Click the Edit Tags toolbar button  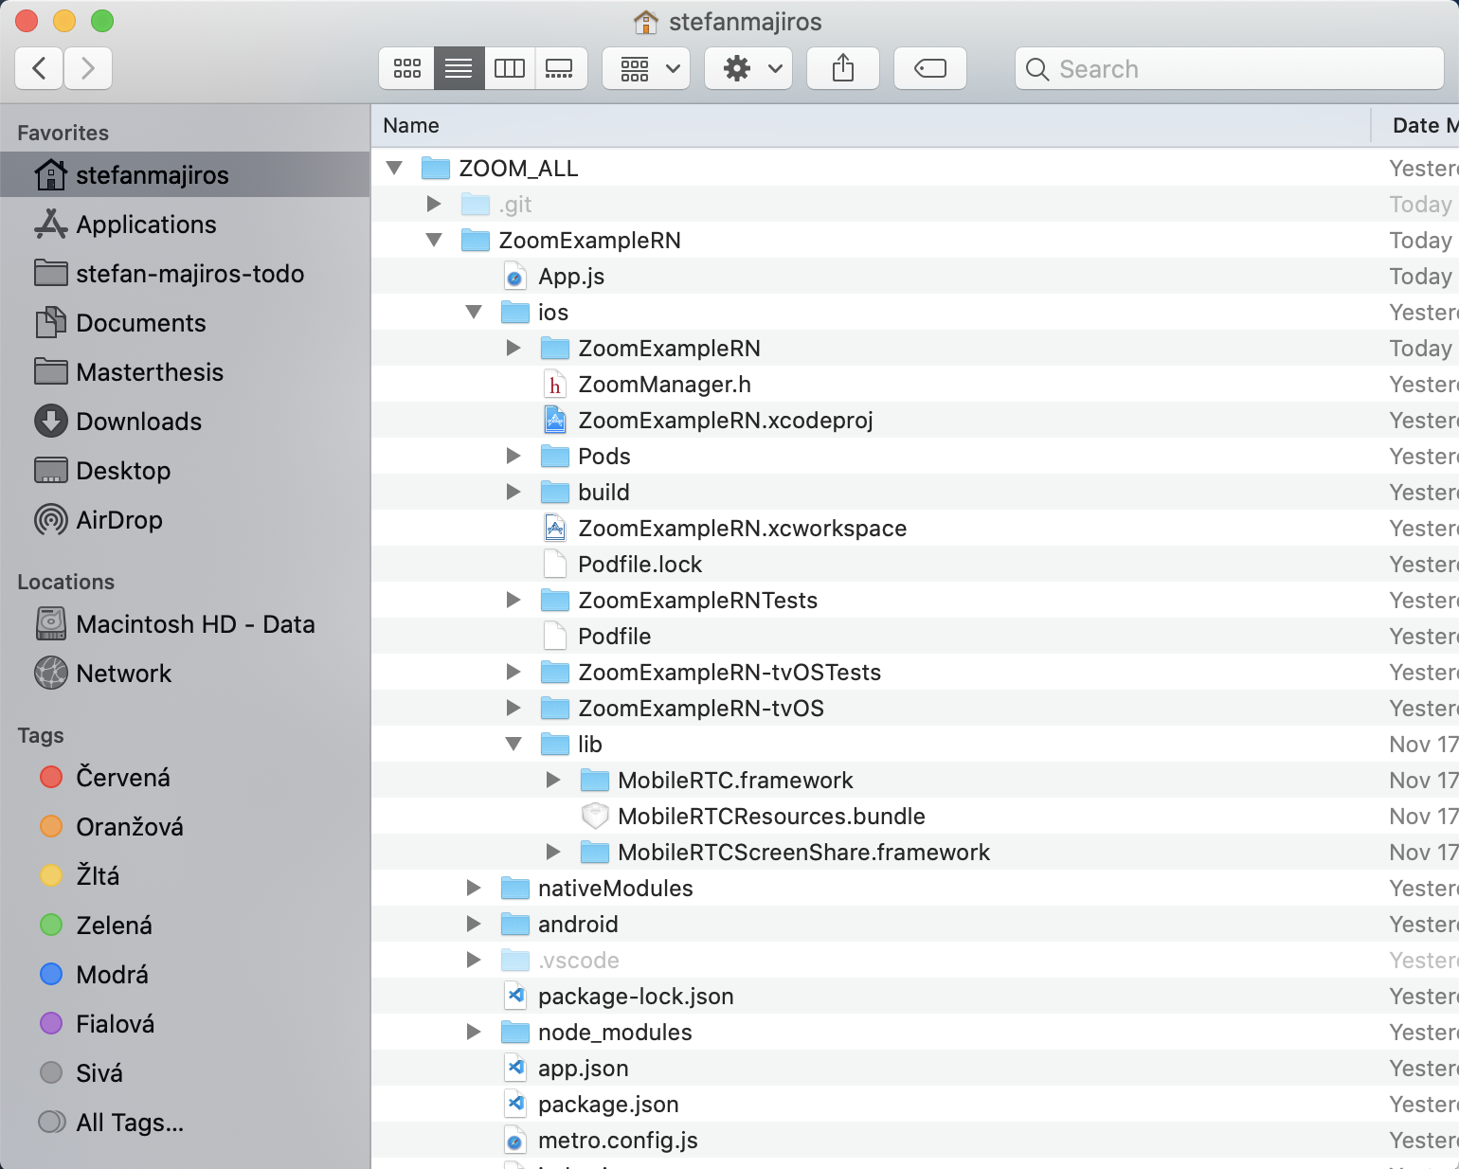(x=930, y=68)
